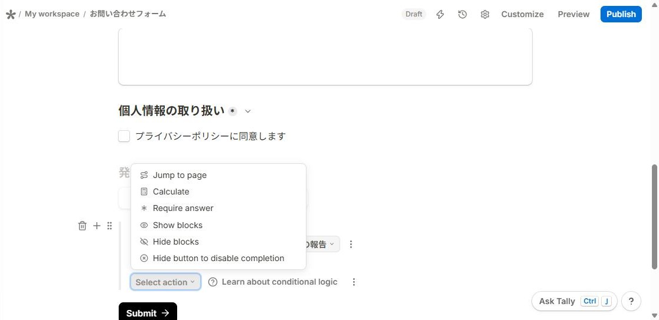Screen dimensions: 659x320
Task: Open Ask Tally assistant
Action: [x=574, y=301]
